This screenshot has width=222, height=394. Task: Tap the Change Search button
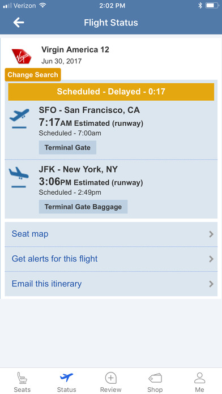click(33, 75)
